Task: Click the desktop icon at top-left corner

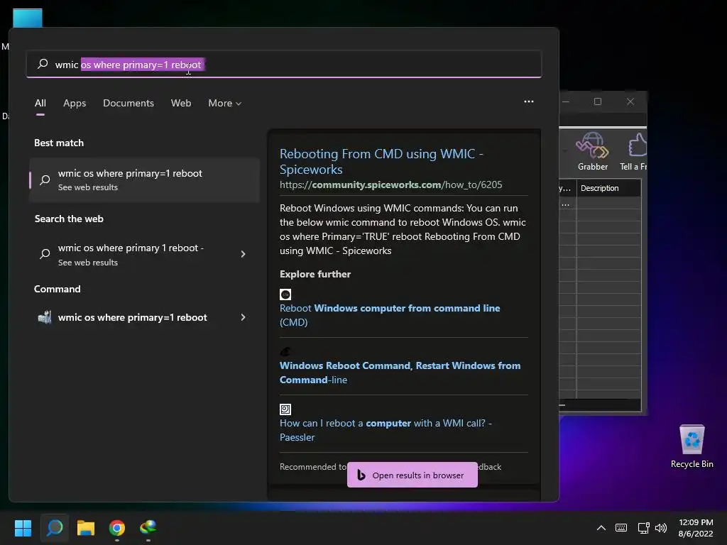Action: 28,18
